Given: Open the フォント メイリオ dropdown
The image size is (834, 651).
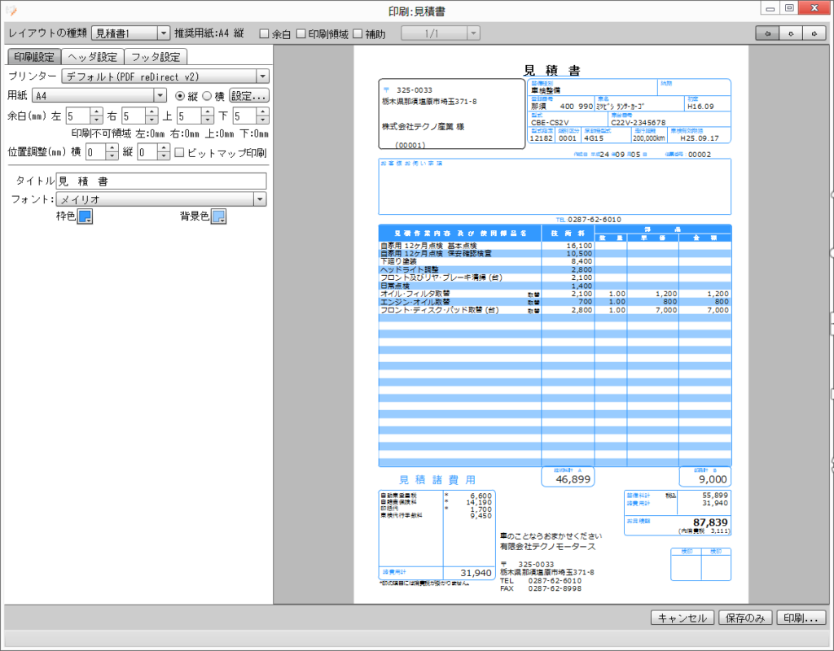Looking at the screenshot, I should (161, 199).
